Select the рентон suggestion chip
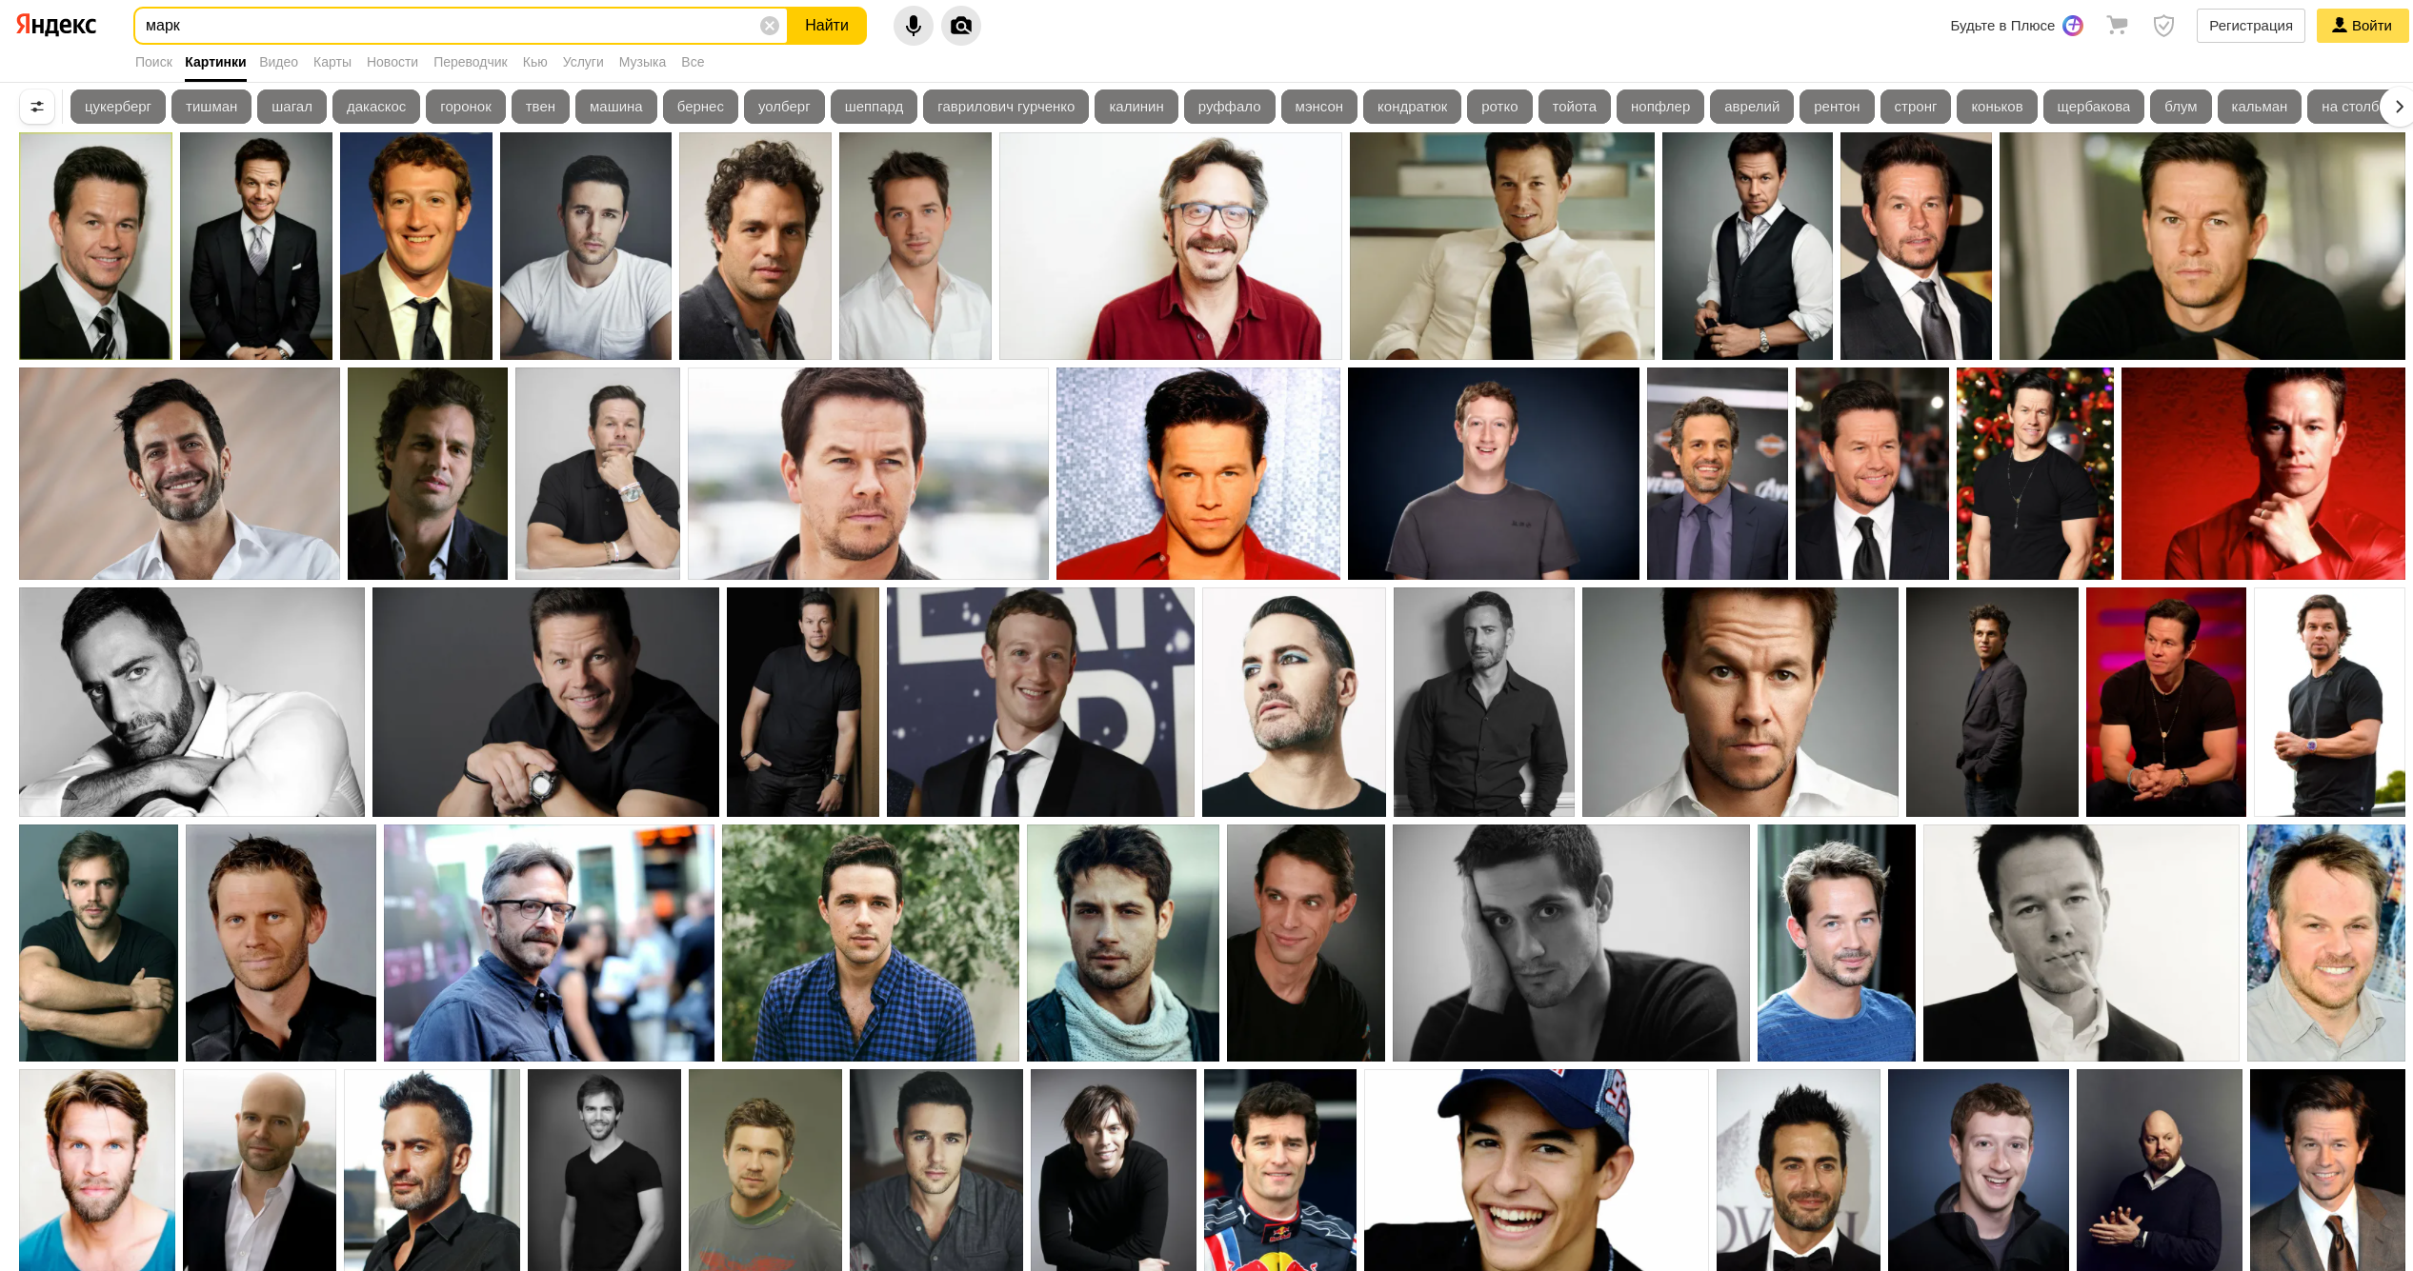Viewport: 2413px width, 1271px height. pos(1837,107)
